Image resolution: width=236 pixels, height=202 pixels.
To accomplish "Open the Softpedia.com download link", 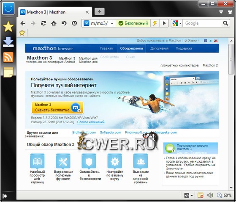I will point(110,133).
